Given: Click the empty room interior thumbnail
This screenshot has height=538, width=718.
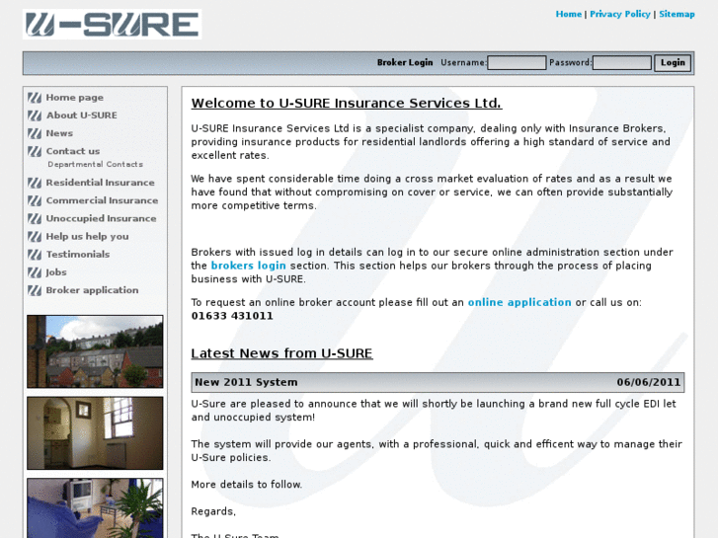Looking at the screenshot, I should pos(95,433).
